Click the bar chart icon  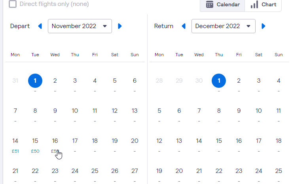coord(255,5)
